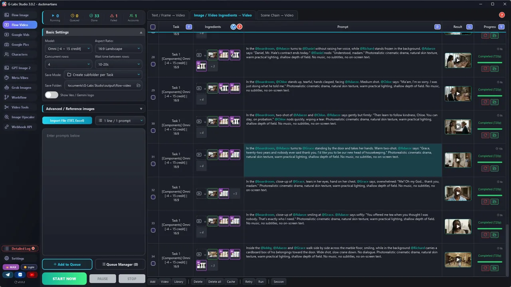Click the Enter prompts below text area
The width and height of the screenshot is (511, 287).
(x=93, y=192)
